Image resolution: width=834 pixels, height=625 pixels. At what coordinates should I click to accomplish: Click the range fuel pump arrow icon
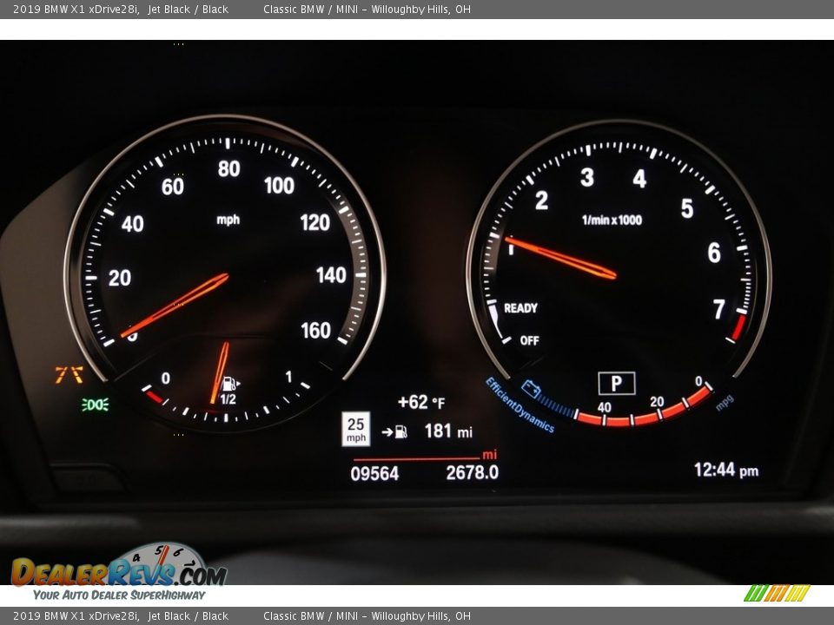[394, 432]
